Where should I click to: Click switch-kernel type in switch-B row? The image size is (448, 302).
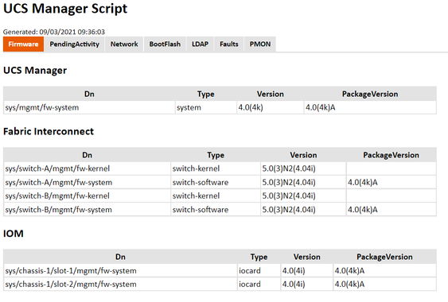216,196
